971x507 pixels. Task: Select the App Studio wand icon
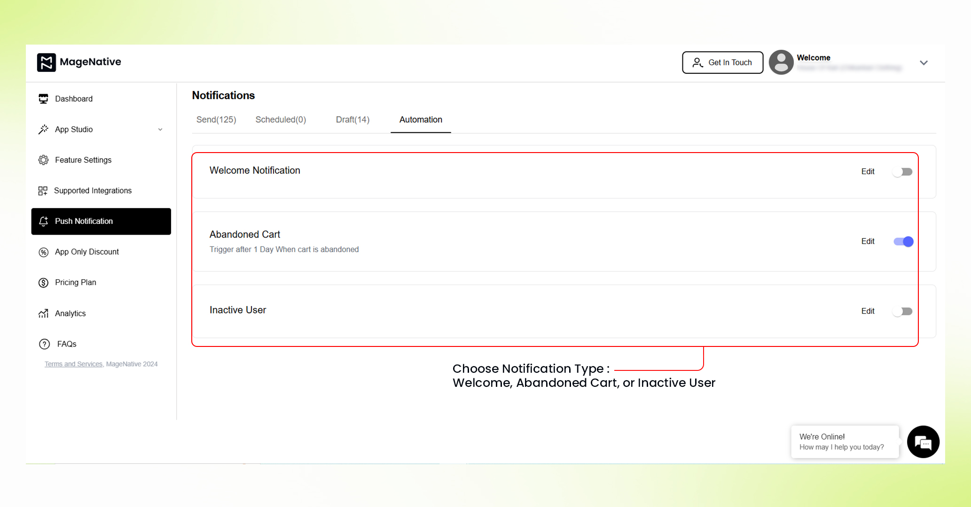43,129
